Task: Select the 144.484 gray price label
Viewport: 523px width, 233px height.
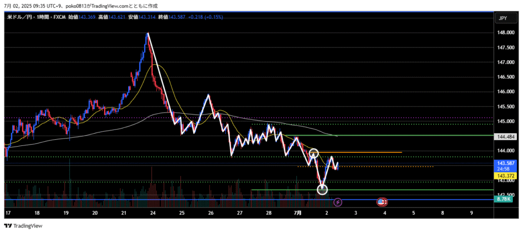Action: click(x=505, y=137)
